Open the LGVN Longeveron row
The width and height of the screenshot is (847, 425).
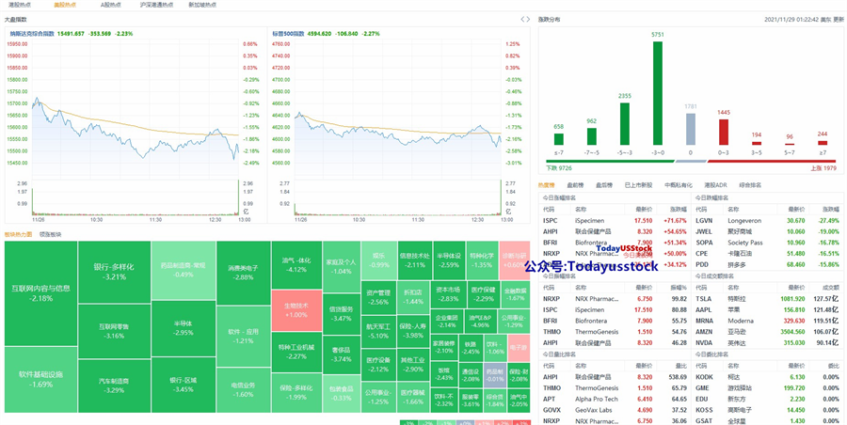768,220
